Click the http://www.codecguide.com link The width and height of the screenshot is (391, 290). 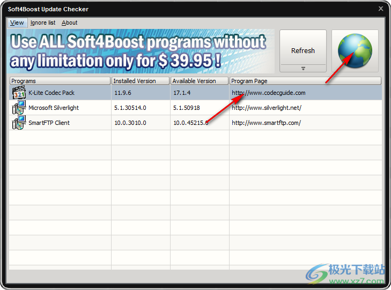point(269,93)
